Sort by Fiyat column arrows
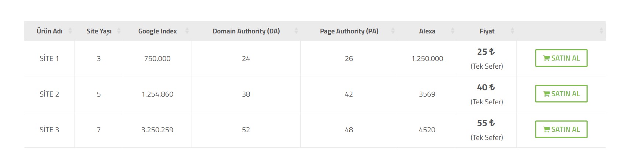Image resolution: width=633 pixels, height=166 pixels. 512,31
